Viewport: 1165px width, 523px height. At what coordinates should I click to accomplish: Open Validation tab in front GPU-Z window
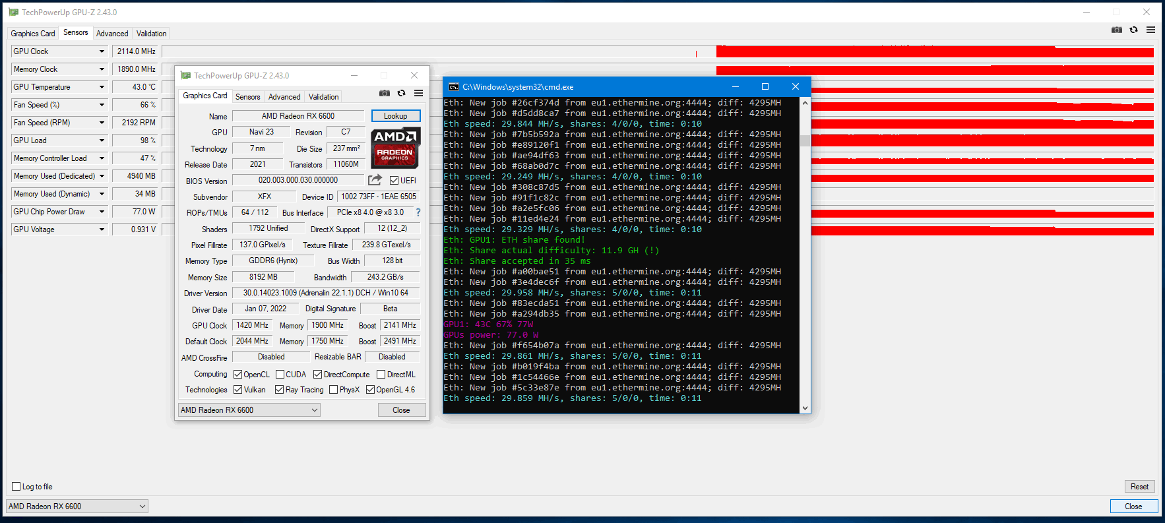pyautogui.click(x=323, y=96)
